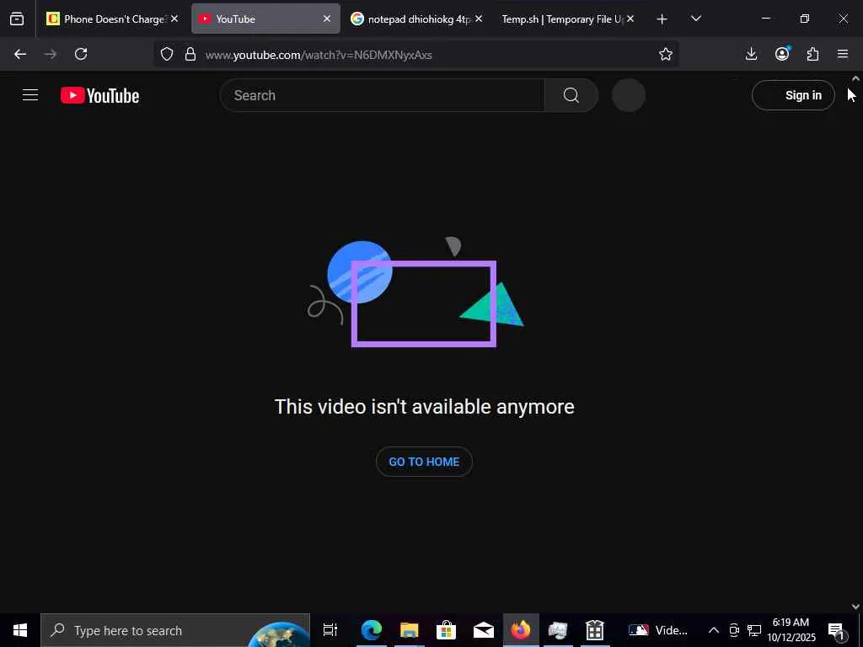The image size is (863, 647).
Task: Bookmark this page with star icon
Action: tap(666, 54)
